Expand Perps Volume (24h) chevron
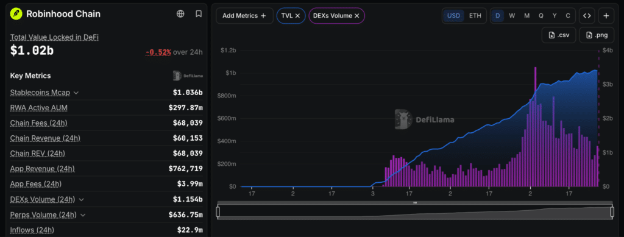 point(83,214)
